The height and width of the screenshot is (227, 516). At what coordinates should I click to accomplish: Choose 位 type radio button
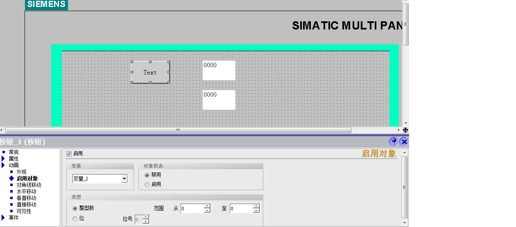click(75, 219)
